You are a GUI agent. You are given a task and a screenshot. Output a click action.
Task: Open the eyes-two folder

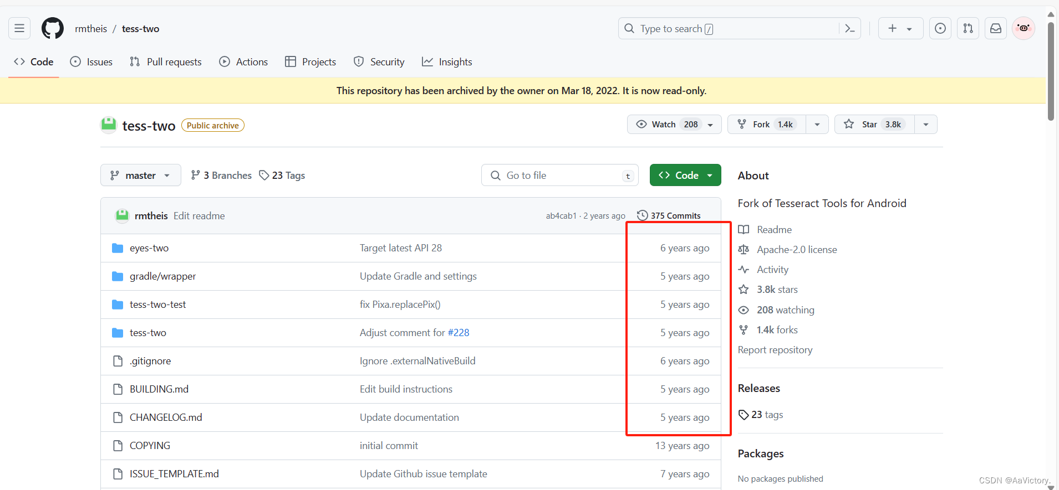click(x=149, y=248)
